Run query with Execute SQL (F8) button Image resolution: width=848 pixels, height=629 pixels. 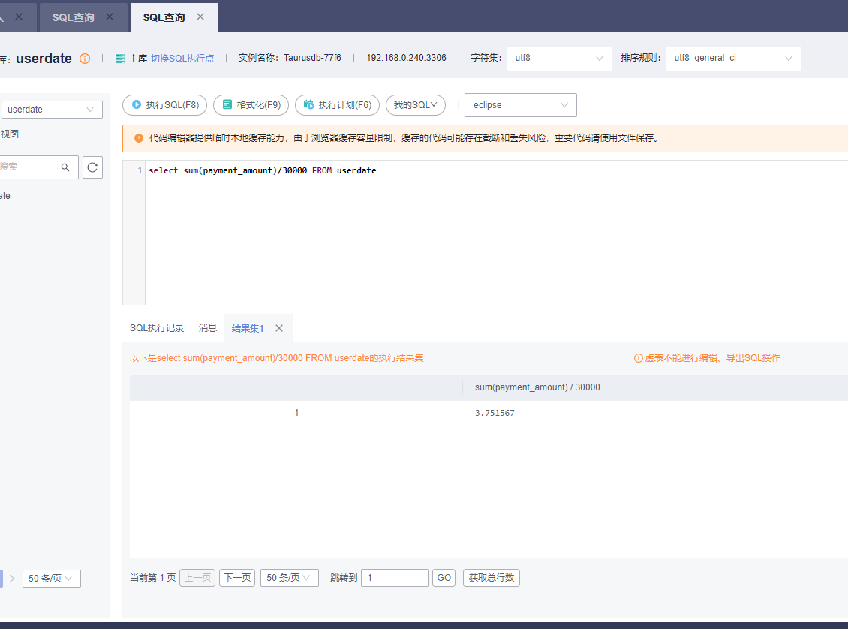coord(165,105)
